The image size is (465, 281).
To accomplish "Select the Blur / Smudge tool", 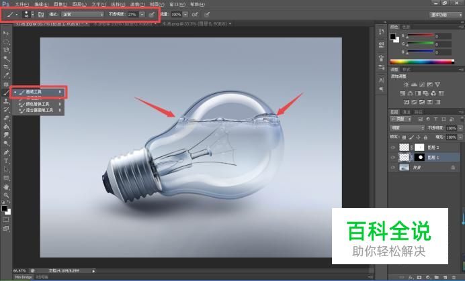I will click(x=6, y=135).
